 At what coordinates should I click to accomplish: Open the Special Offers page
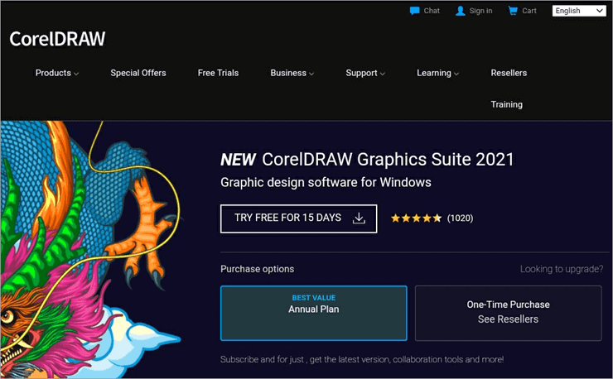(x=138, y=73)
